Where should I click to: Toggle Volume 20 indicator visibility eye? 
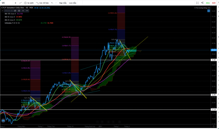point(15,11)
